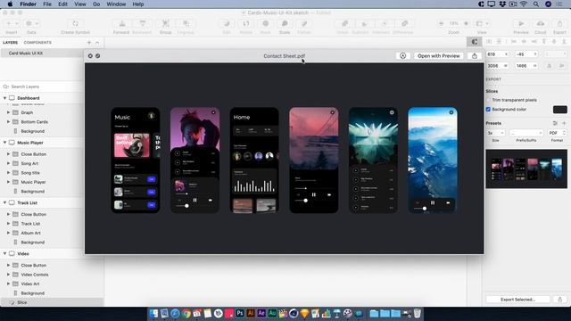Image resolution: width=571 pixels, height=321 pixels.
Task: Switch to the Components tab
Action: pyautogui.click(x=37, y=43)
